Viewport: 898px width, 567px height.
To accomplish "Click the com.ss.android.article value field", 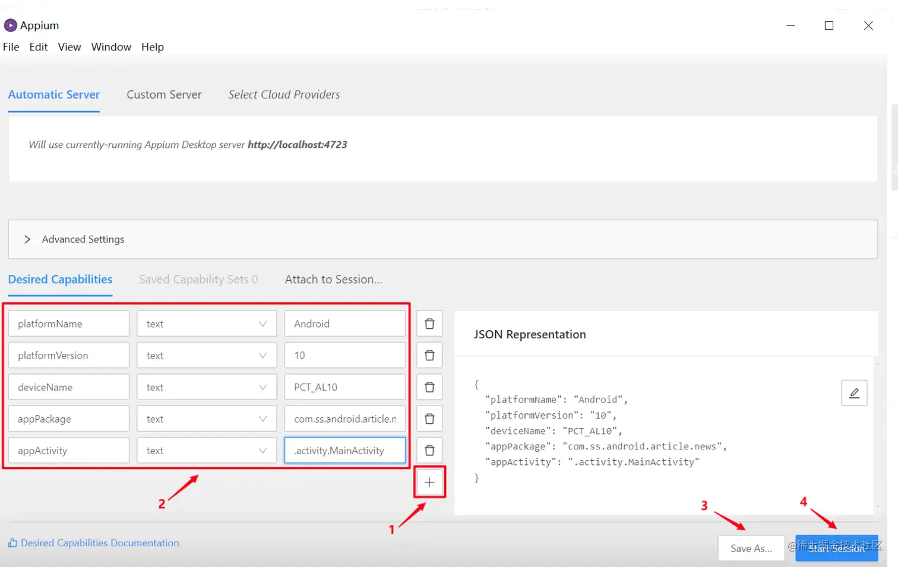I will [345, 419].
